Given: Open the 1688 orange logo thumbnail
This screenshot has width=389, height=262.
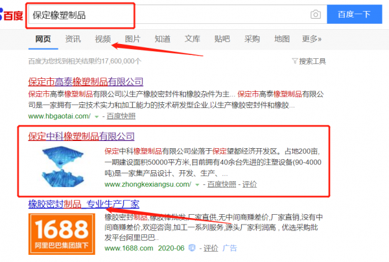Looking at the screenshot, I should (62, 234).
